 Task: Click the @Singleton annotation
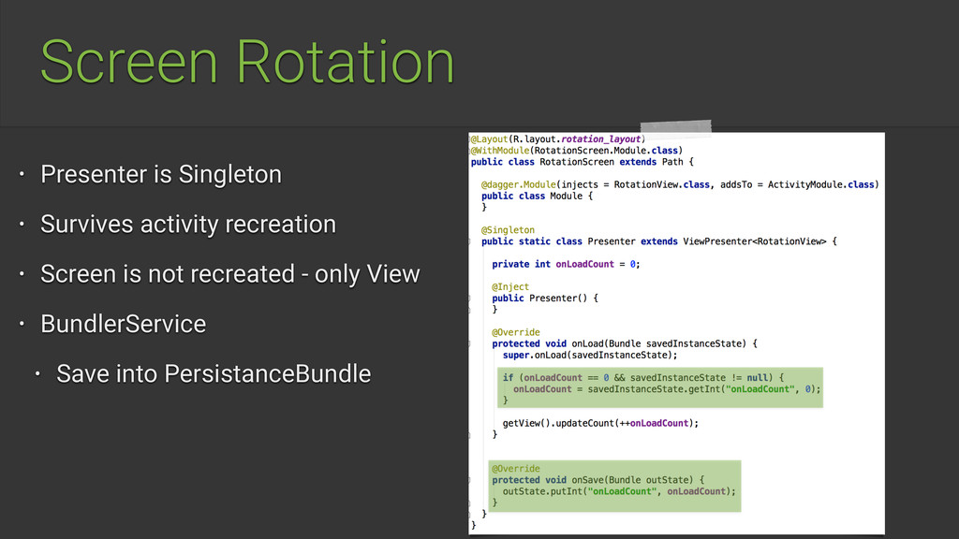click(x=508, y=230)
